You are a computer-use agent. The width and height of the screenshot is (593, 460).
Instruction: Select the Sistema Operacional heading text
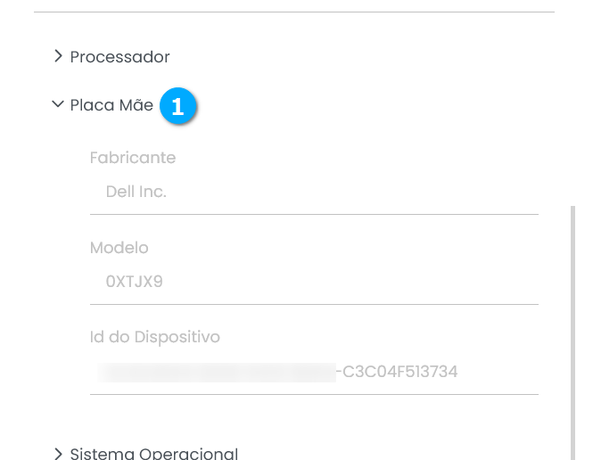(x=153, y=453)
